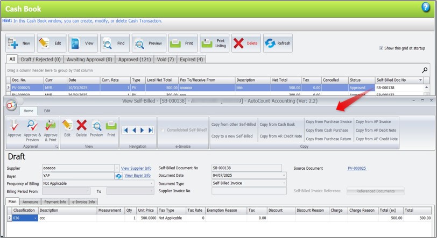Click Approve & Print in Approval group
The width and height of the screenshot is (437, 238).
pyautogui.click(x=51, y=128)
